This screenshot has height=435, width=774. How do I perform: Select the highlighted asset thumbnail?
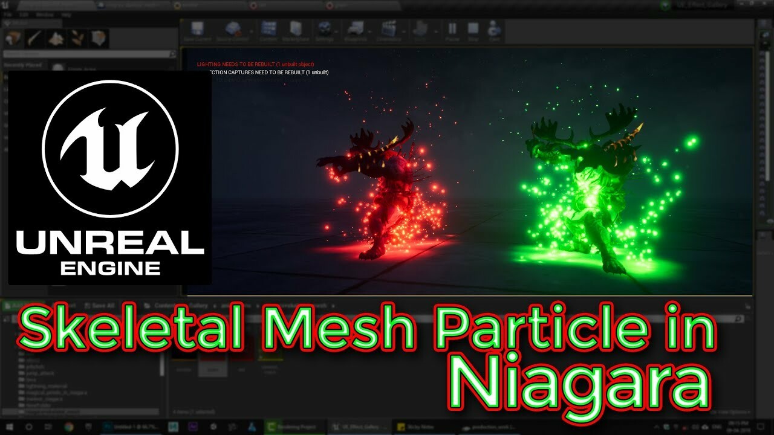pos(213,358)
